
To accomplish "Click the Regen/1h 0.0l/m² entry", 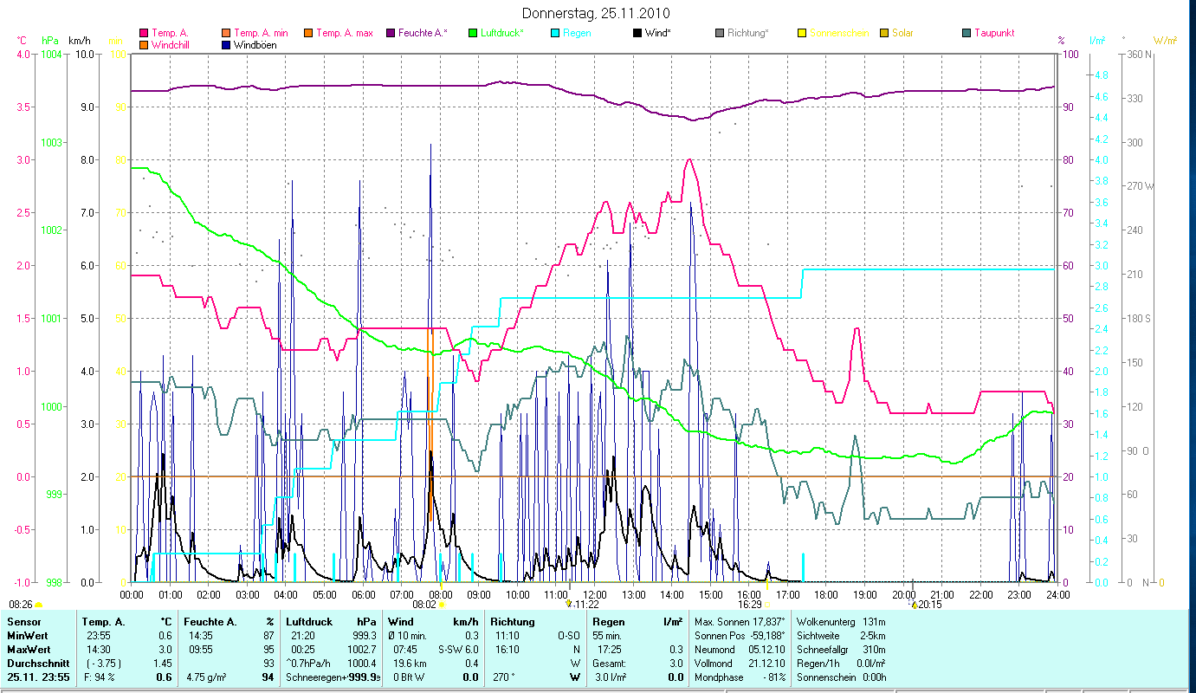I will (841, 664).
